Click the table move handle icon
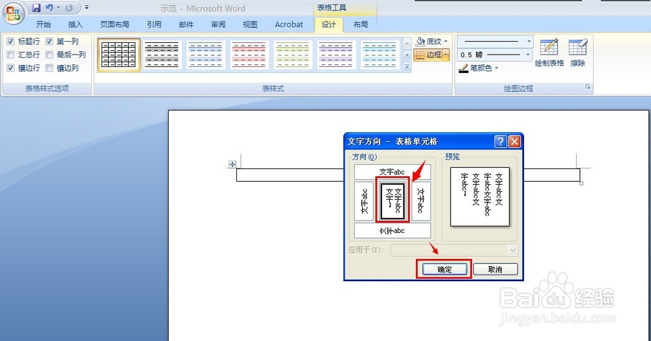Screen dimensions: 651x341 232,164
